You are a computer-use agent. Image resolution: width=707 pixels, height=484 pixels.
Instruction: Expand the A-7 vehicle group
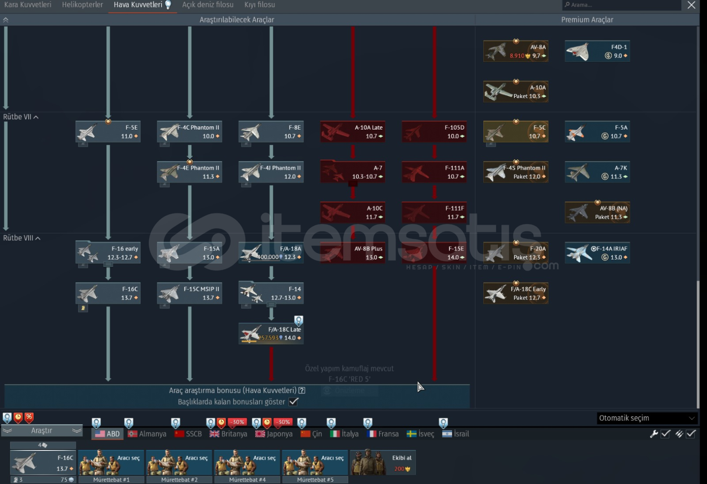coord(353,184)
